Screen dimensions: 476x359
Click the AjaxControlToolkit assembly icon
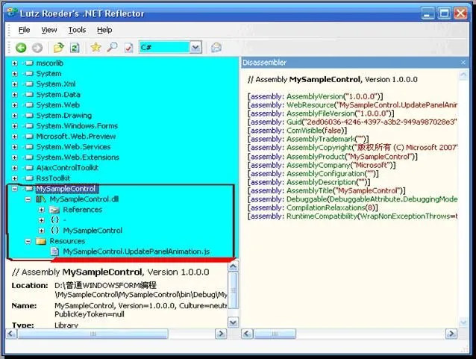[29, 168]
